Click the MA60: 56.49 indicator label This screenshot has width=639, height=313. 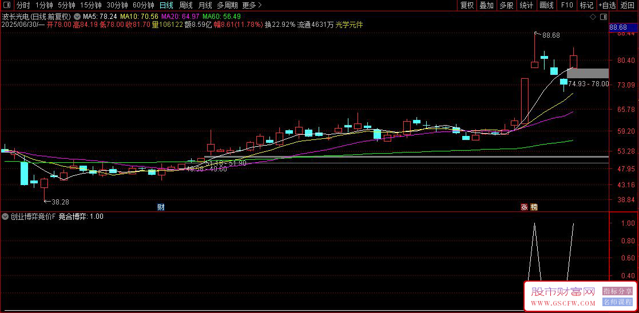coord(222,17)
